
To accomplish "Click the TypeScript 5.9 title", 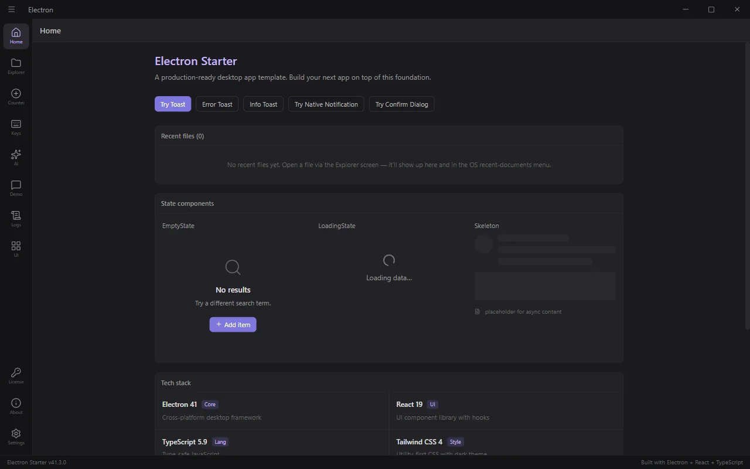I will tap(185, 442).
